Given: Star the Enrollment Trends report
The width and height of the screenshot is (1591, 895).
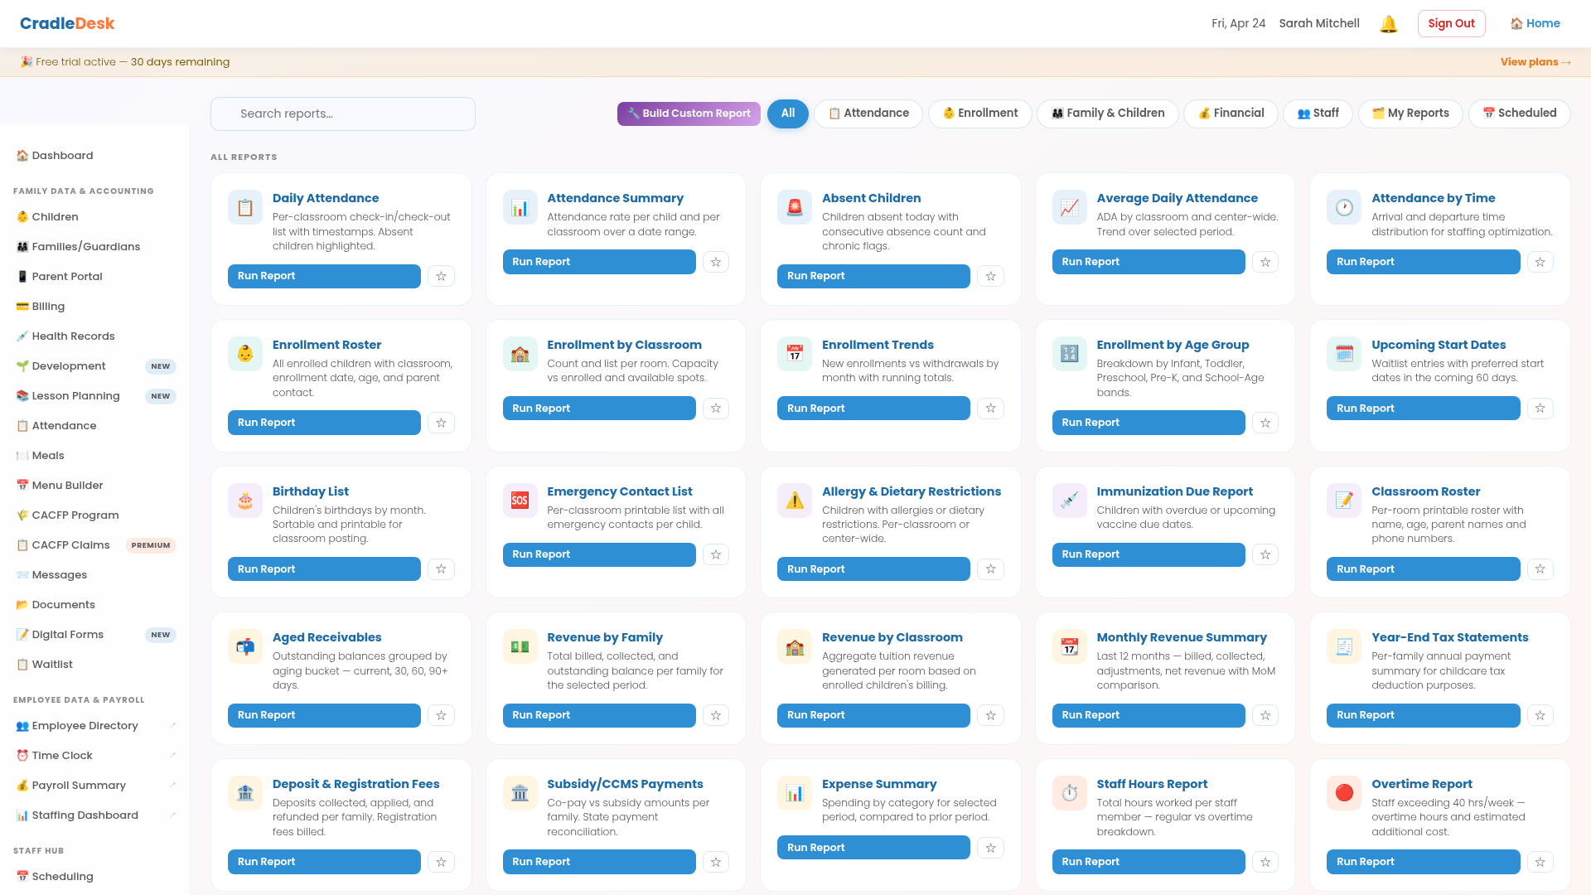Looking at the screenshot, I should click(990, 409).
